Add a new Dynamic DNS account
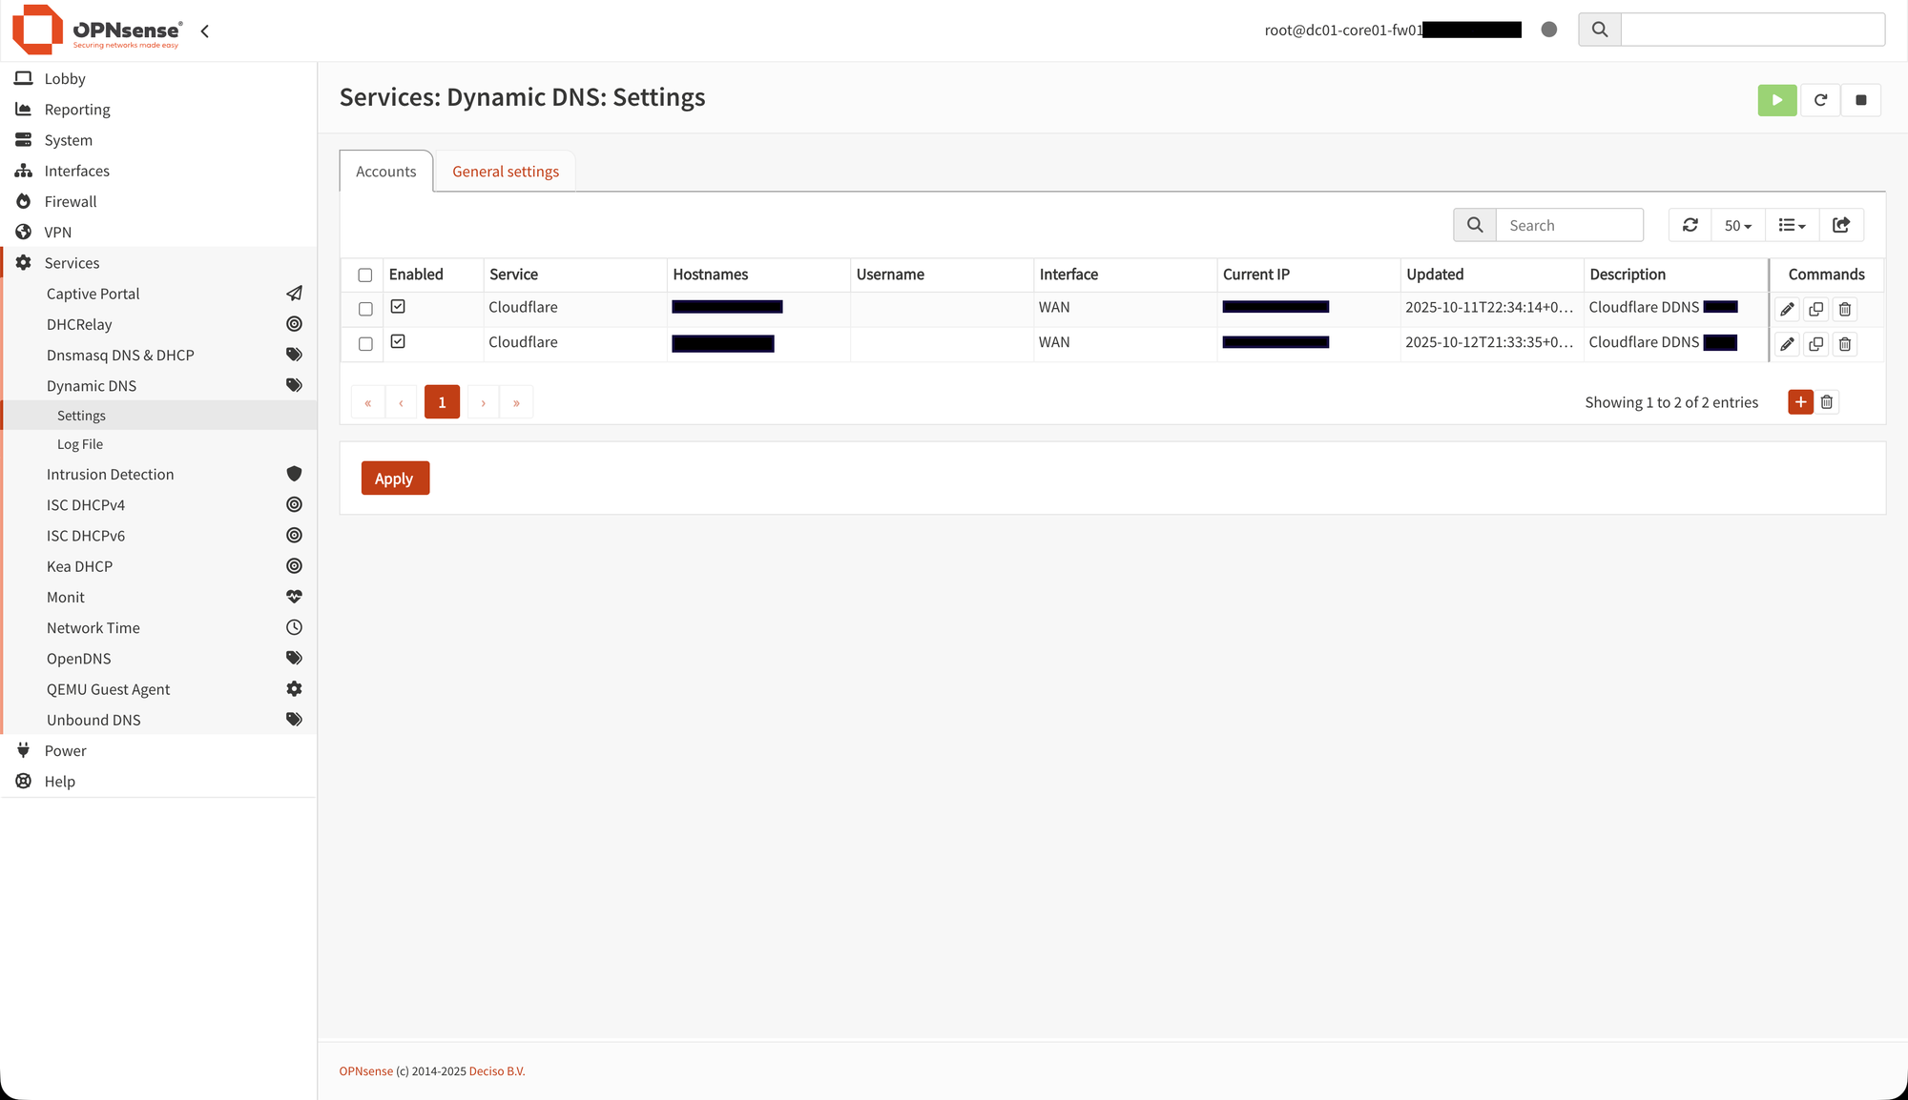Screen dimensions: 1908x1100 pos(1800,401)
